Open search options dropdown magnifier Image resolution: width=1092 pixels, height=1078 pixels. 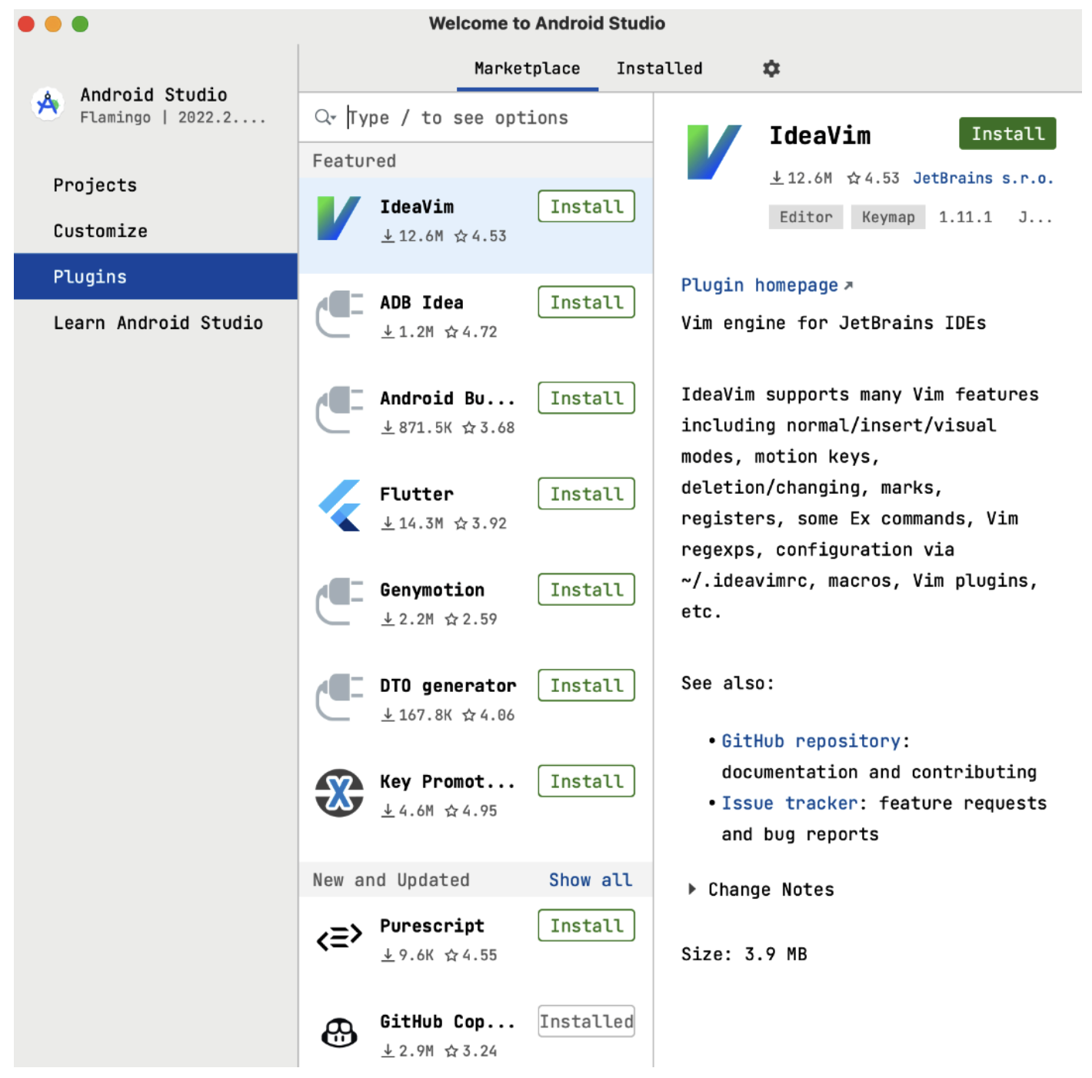325,117
